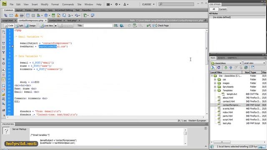Click the Get File(s) green arrow

226,67
